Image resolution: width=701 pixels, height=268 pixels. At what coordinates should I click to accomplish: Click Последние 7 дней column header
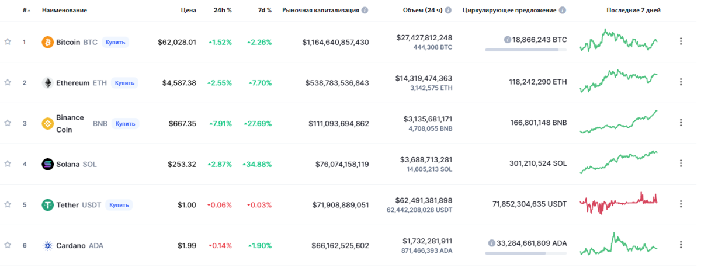(634, 11)
